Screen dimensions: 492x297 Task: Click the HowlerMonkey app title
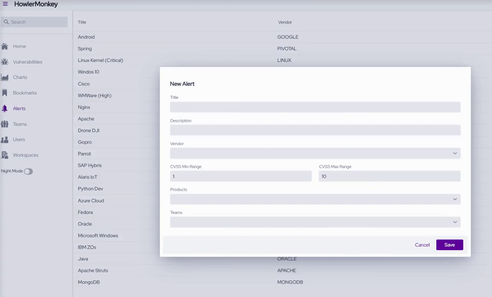(36, 4)
